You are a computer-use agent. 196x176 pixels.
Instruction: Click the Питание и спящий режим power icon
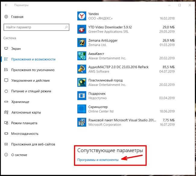pos(6,91)
